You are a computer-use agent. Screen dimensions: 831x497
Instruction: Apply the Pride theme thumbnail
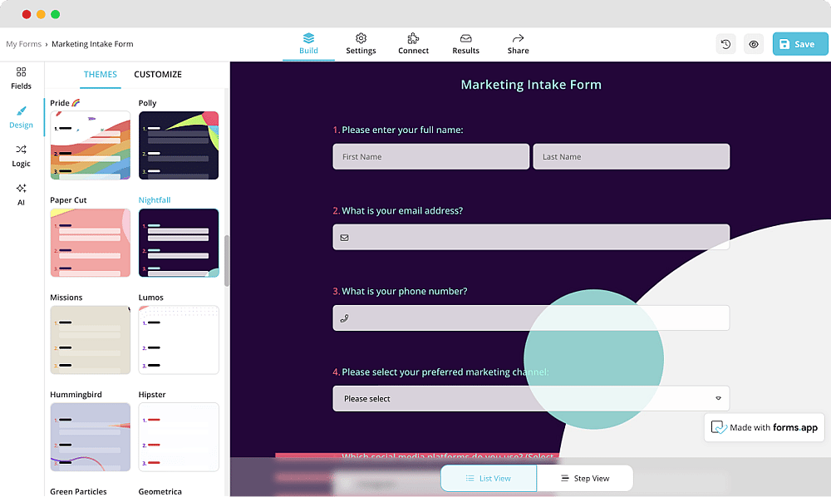tap(90, 145)
